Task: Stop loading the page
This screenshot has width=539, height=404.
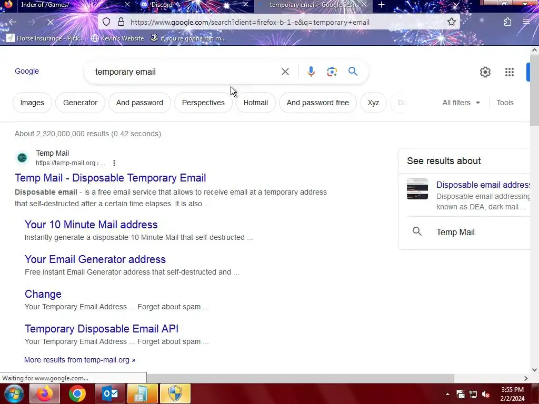Action: coord(50,22)
